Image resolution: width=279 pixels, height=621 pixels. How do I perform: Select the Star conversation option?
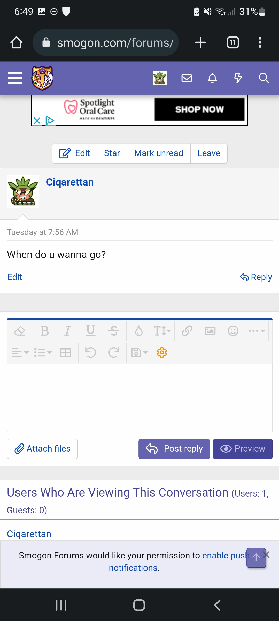(112, 153)
